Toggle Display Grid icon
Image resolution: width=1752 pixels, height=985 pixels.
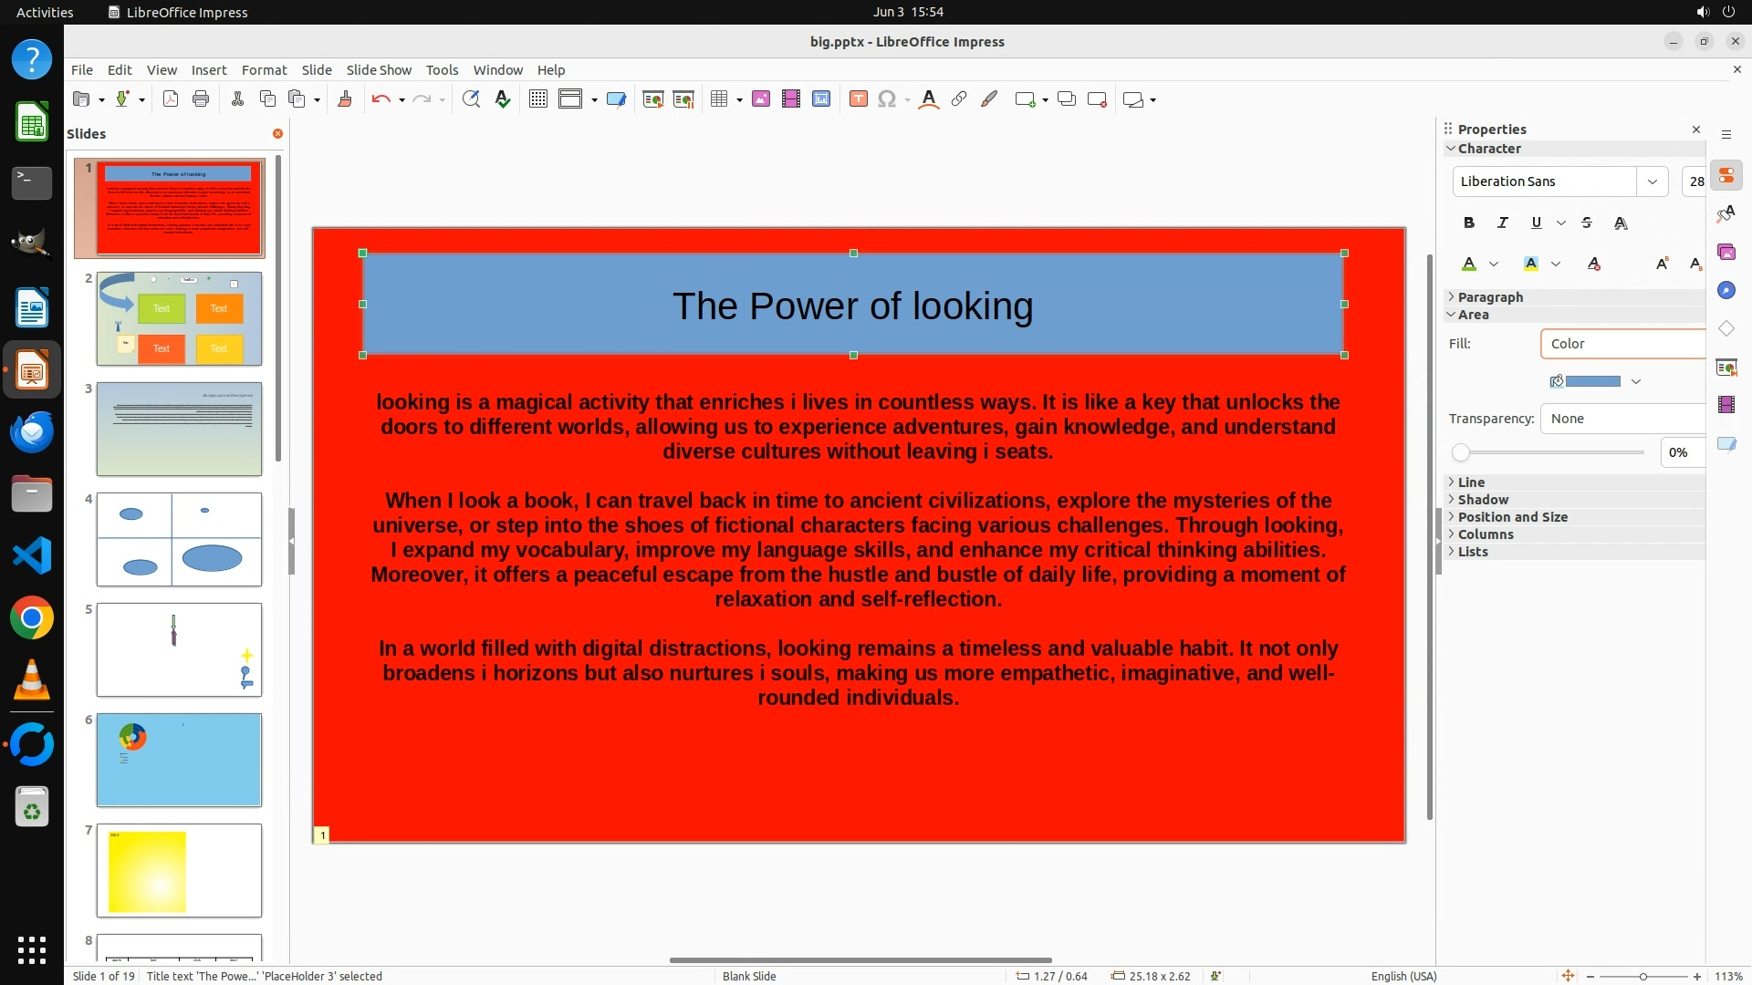[538, 99]
